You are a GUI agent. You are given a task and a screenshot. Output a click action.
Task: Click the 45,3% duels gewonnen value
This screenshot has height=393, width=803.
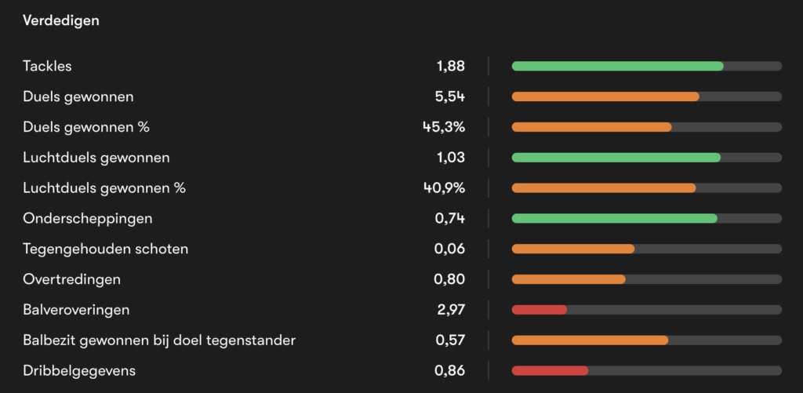coord(444,127)
